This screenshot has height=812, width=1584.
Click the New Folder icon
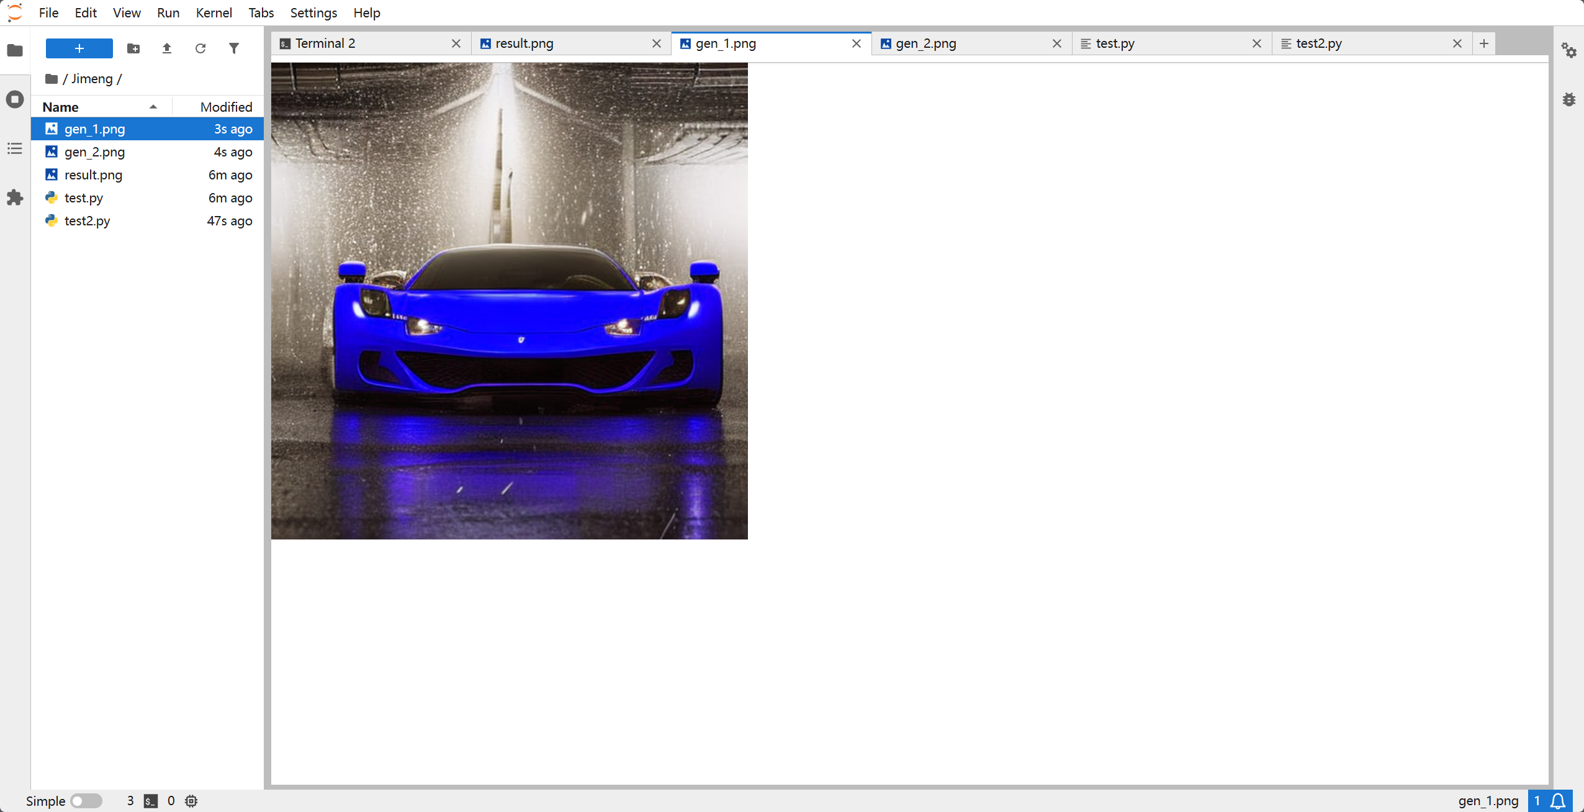pyautogui.click(x=133, y=48)
